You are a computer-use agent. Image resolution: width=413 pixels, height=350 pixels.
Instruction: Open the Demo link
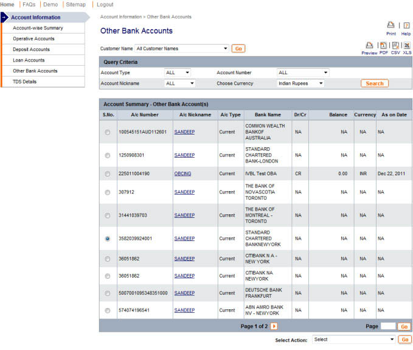(x=50, y=4)
